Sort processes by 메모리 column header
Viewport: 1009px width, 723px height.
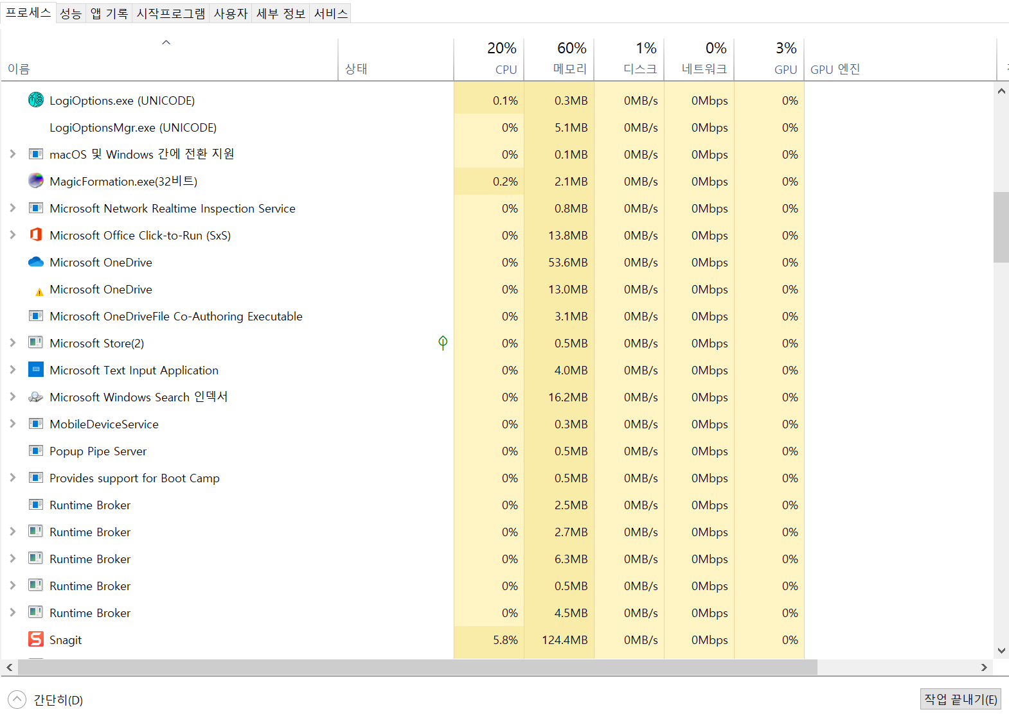click(559, 59)
